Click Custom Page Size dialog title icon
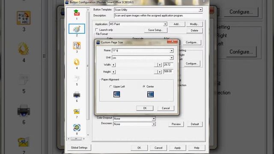This screenshot has height=154, width=274. (98, 42)
